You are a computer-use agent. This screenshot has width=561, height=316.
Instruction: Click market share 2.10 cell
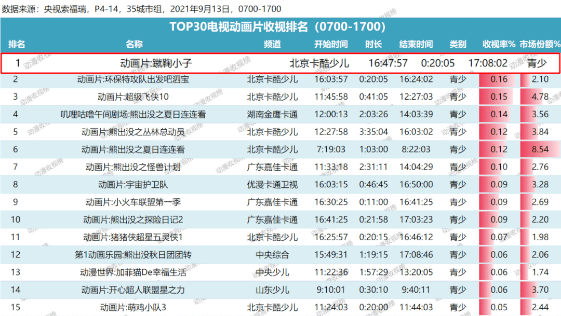[540, 79]
